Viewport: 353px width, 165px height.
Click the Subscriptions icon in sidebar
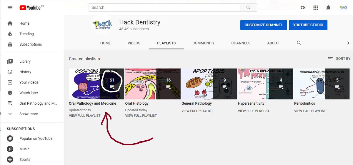(x=10, y=45)
